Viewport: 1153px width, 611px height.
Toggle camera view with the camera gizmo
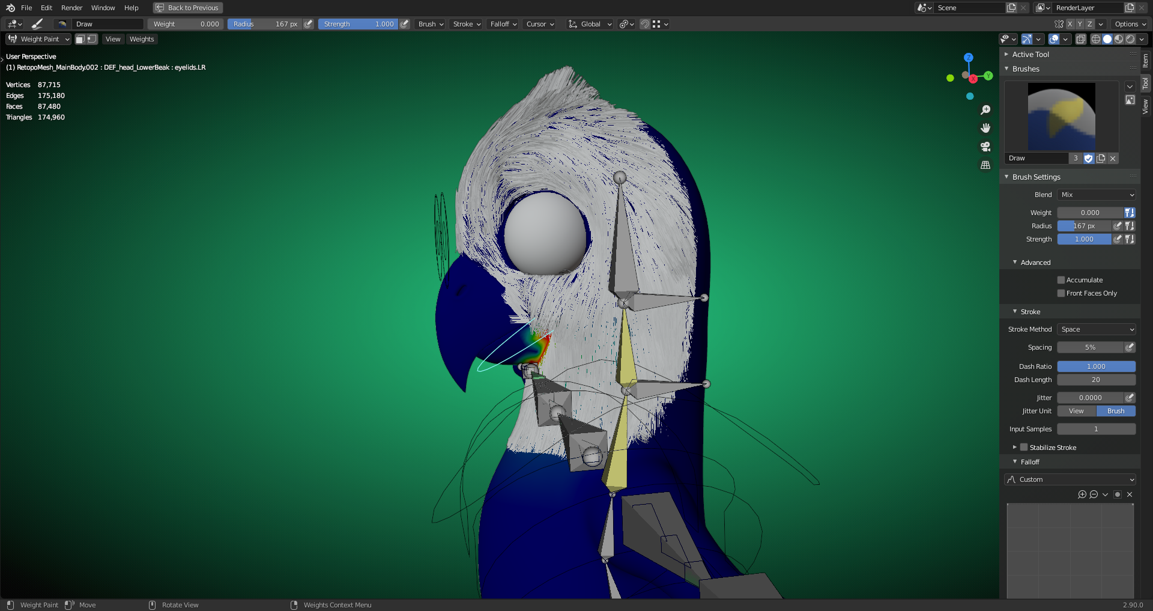coord(985,147)
